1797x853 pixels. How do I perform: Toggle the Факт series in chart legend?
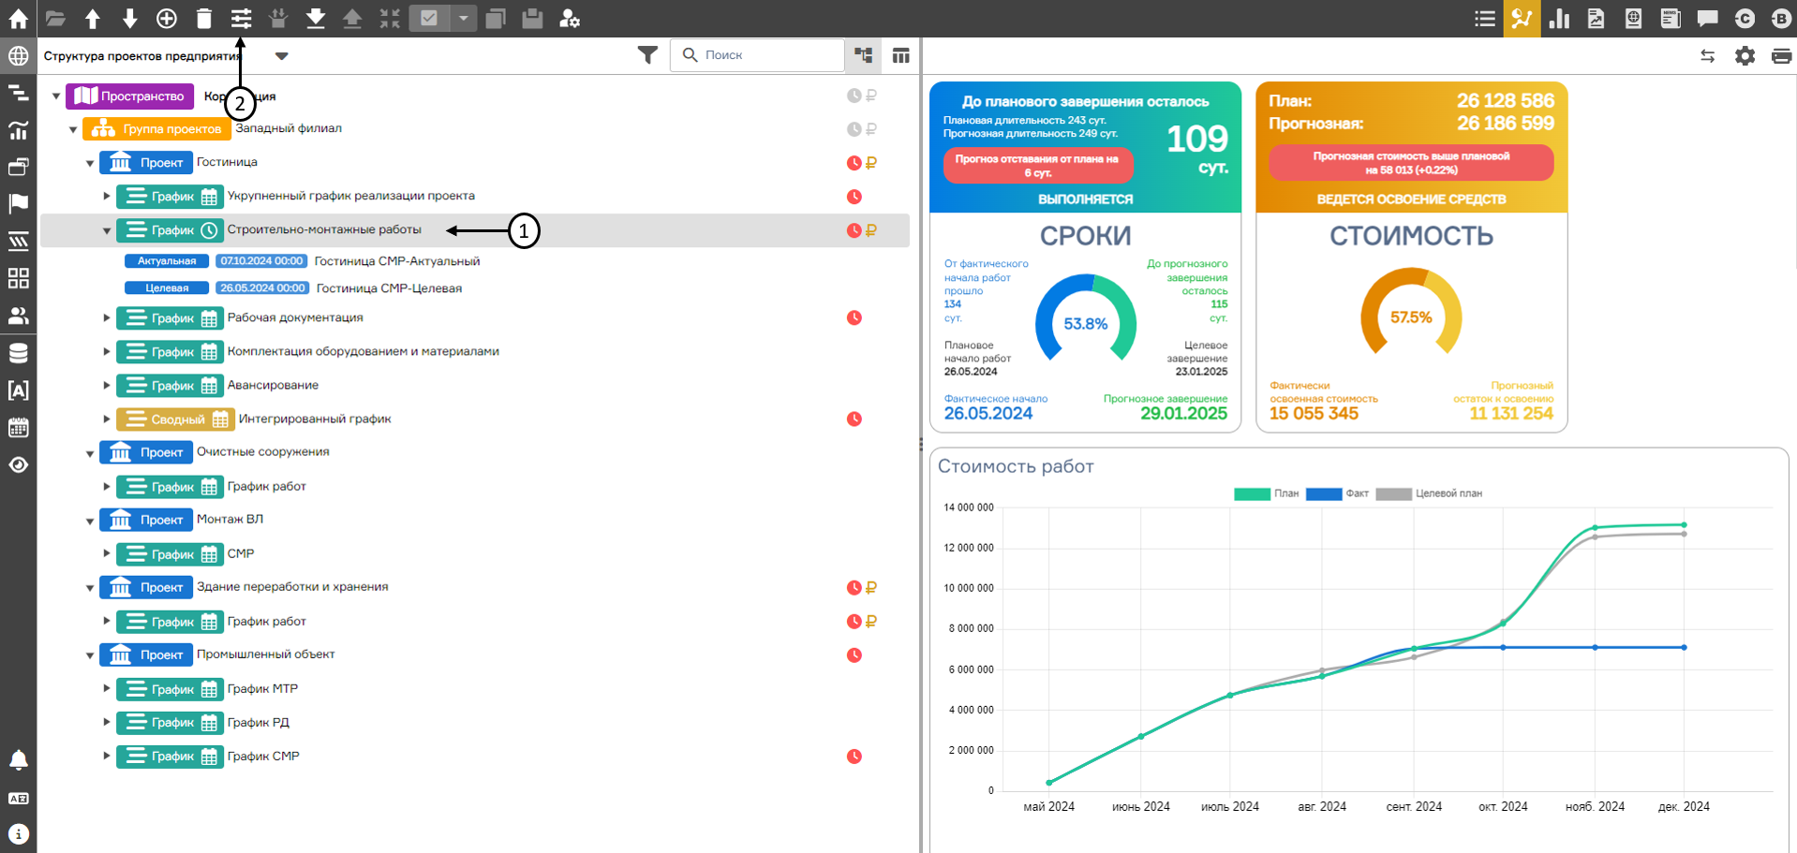(1337, 493)
